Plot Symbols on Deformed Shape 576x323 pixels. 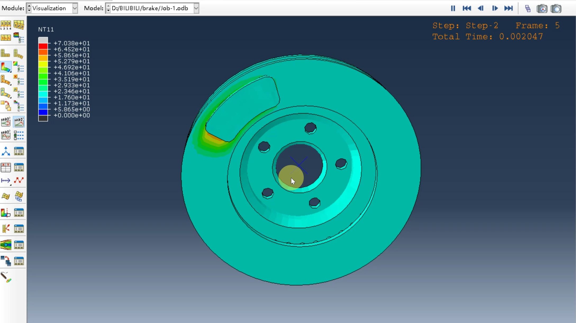pos(6,80)
